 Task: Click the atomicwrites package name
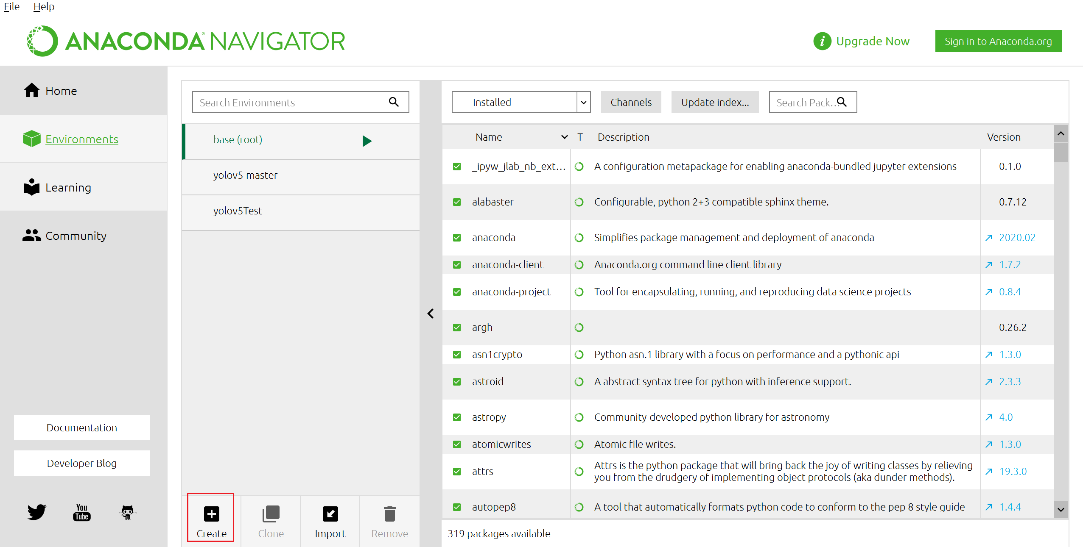pyautogui.click(x=501, y=444)
